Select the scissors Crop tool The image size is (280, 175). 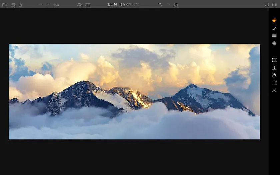click(x=274, y=91)
